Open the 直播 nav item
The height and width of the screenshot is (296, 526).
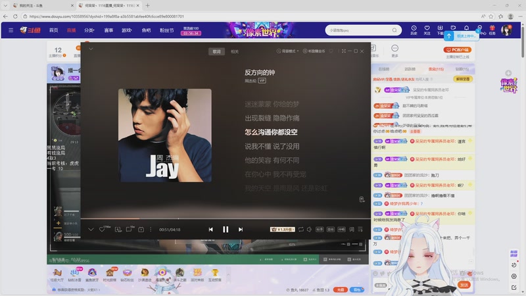point(71,30)
